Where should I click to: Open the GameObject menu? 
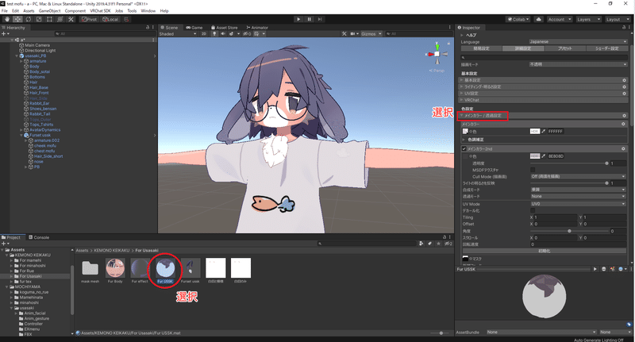pyautogui.click(x=49, y=11)
